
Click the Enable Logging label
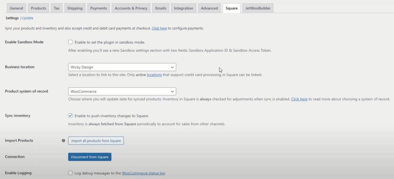[18, 173]
